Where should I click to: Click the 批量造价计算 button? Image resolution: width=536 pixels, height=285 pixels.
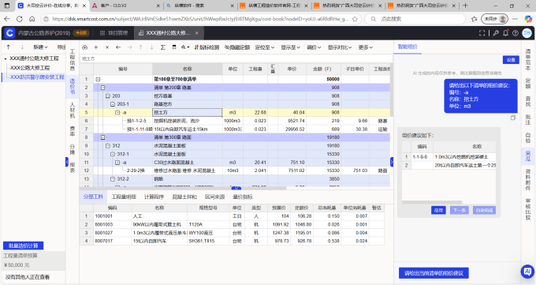point(23,246)
